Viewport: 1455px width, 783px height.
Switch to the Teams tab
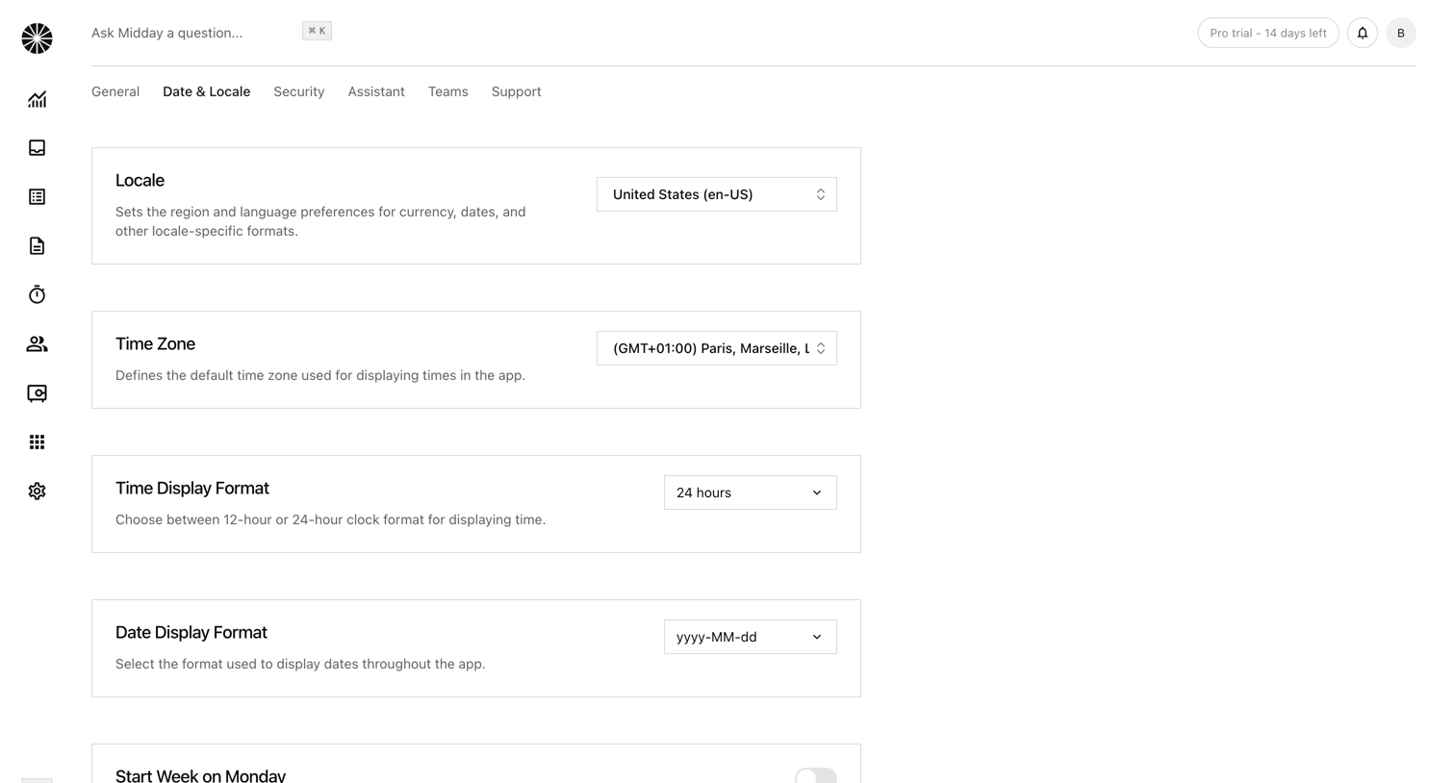point(448,91)
